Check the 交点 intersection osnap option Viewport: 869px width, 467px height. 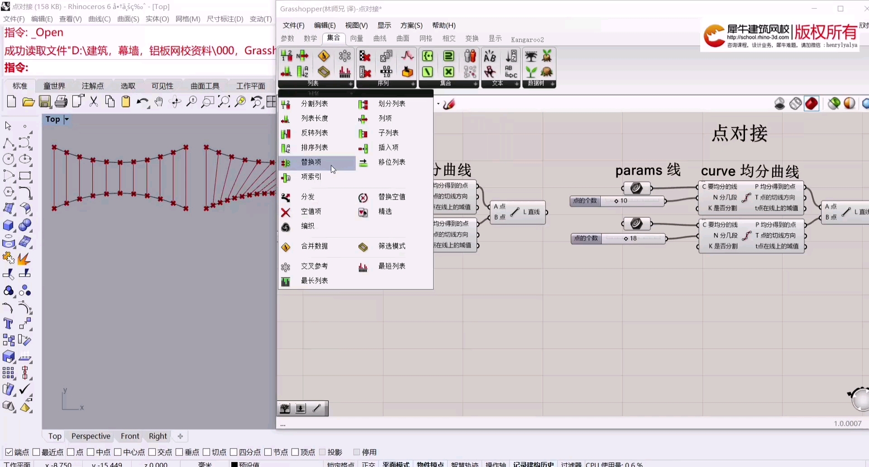[x=153, y=452]
